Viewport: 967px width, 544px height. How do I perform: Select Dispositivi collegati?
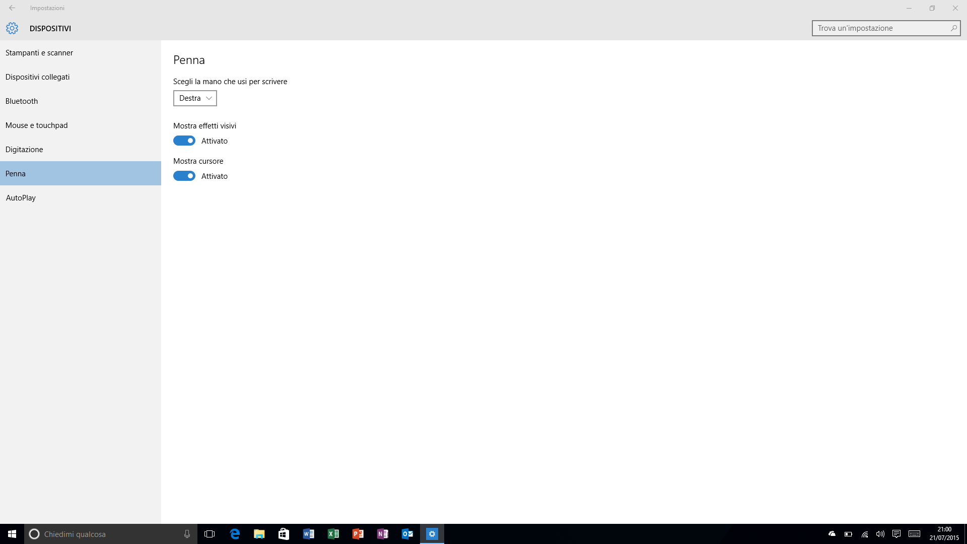[81, 77]
